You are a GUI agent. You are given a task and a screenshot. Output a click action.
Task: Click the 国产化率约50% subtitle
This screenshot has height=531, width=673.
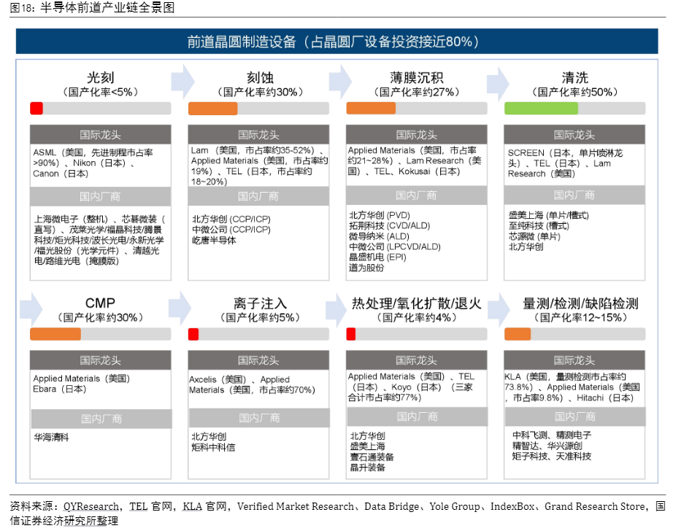click(x=574, y=92)
